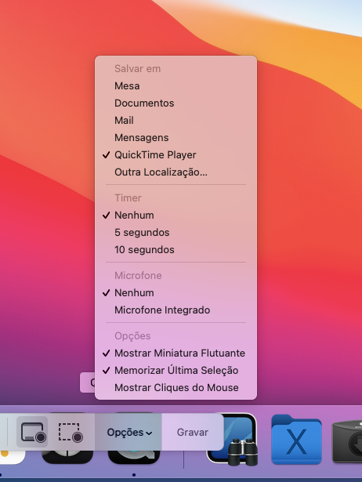Image resolution: width=362 pixels, height=482 pixels.
Task: Open the dark Downloads folder dock icon
Action: pos(347,441)
